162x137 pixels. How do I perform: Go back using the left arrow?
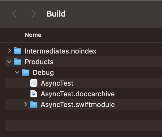(x=14, y=14)
